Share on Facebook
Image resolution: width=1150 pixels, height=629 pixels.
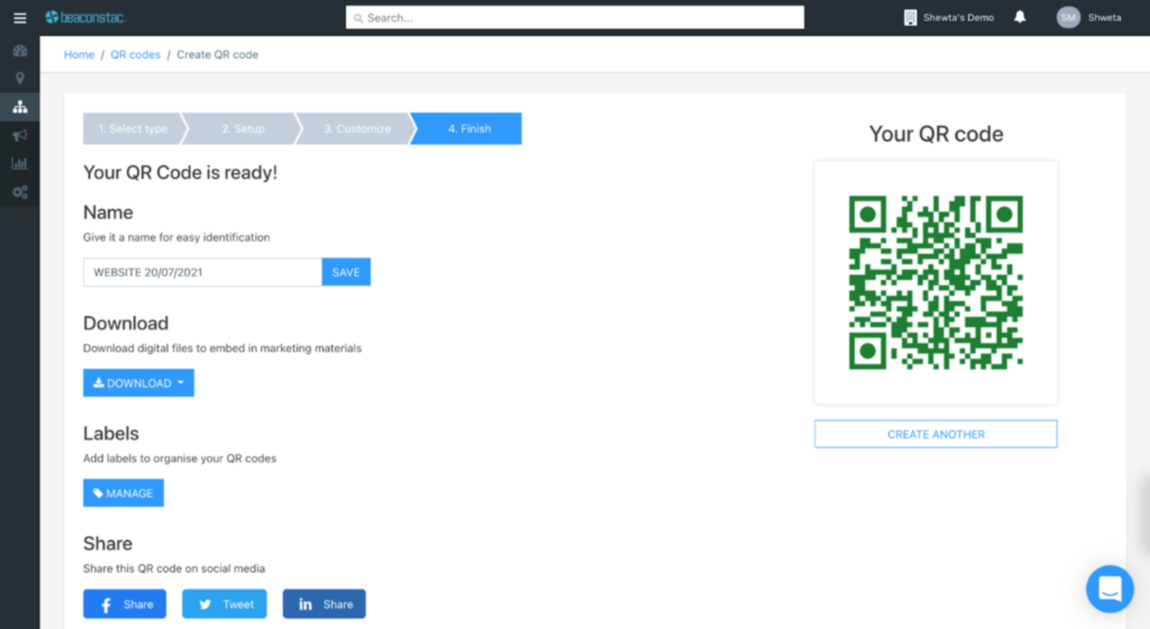click(125, 604)
